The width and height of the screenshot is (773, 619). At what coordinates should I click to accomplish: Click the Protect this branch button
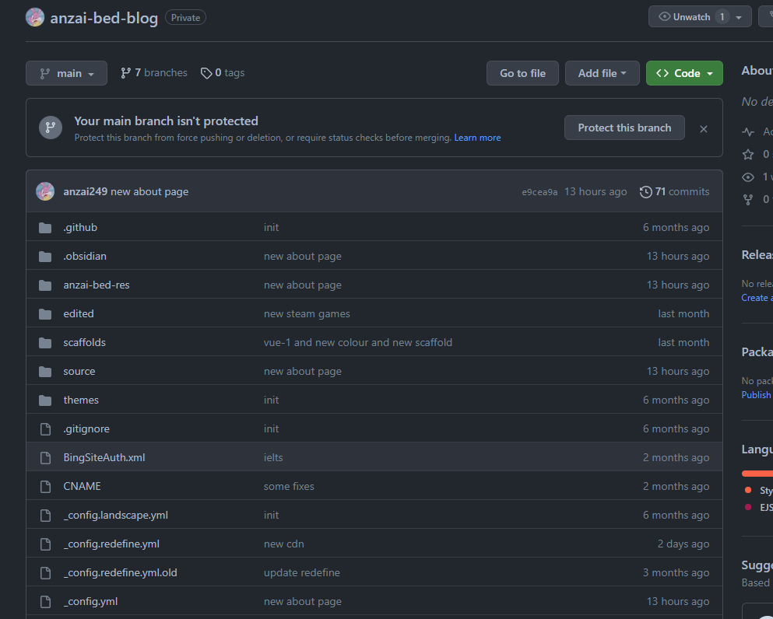tap(624, 128)
